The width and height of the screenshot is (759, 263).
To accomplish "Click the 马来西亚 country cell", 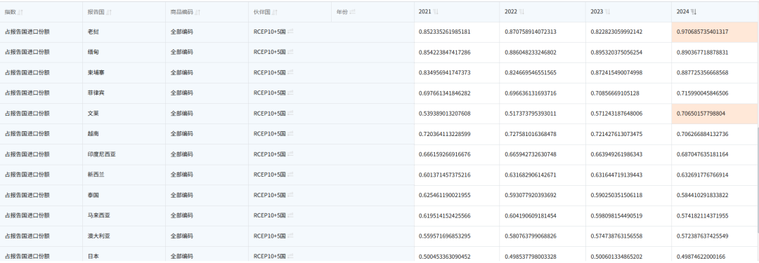I will point(124,215).
